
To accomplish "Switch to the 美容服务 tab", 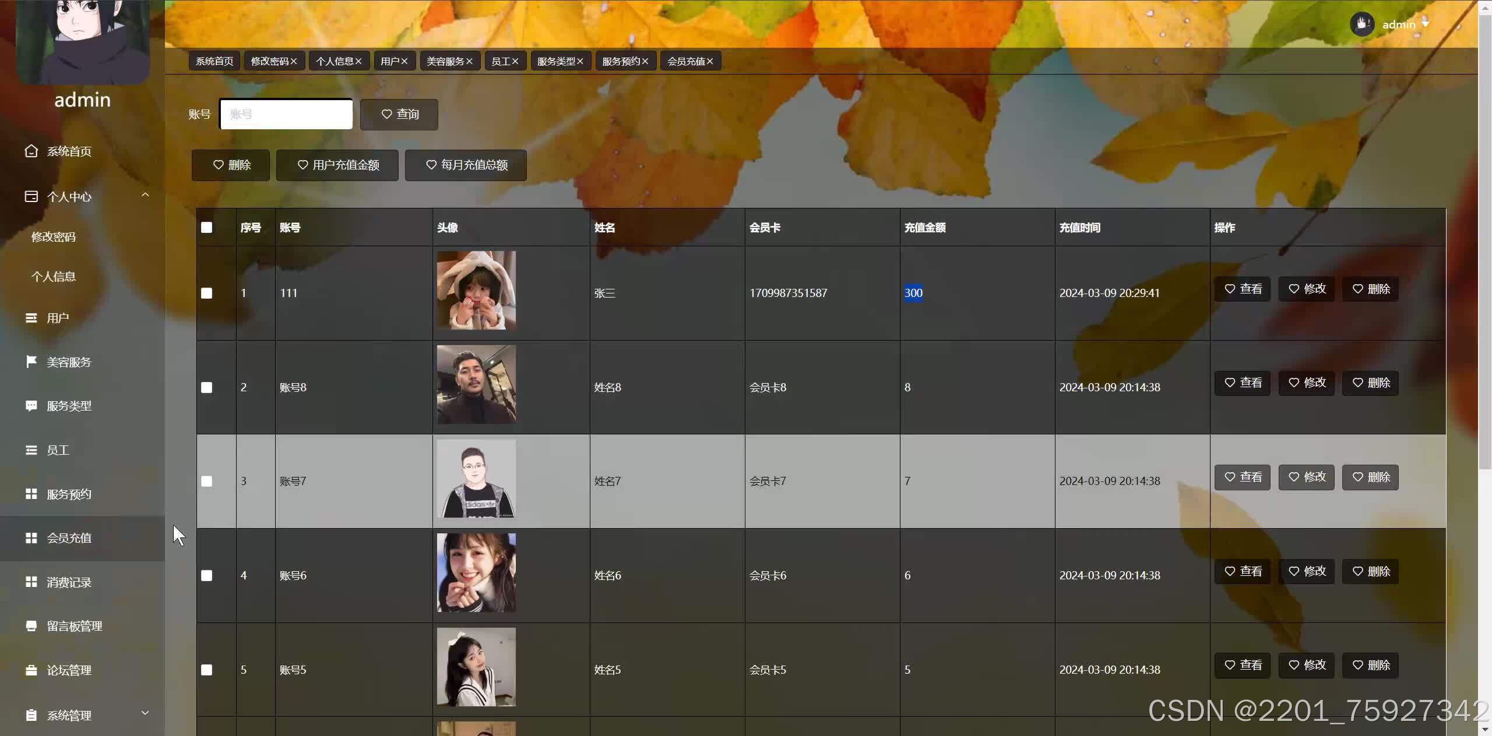I will point(445,61).
